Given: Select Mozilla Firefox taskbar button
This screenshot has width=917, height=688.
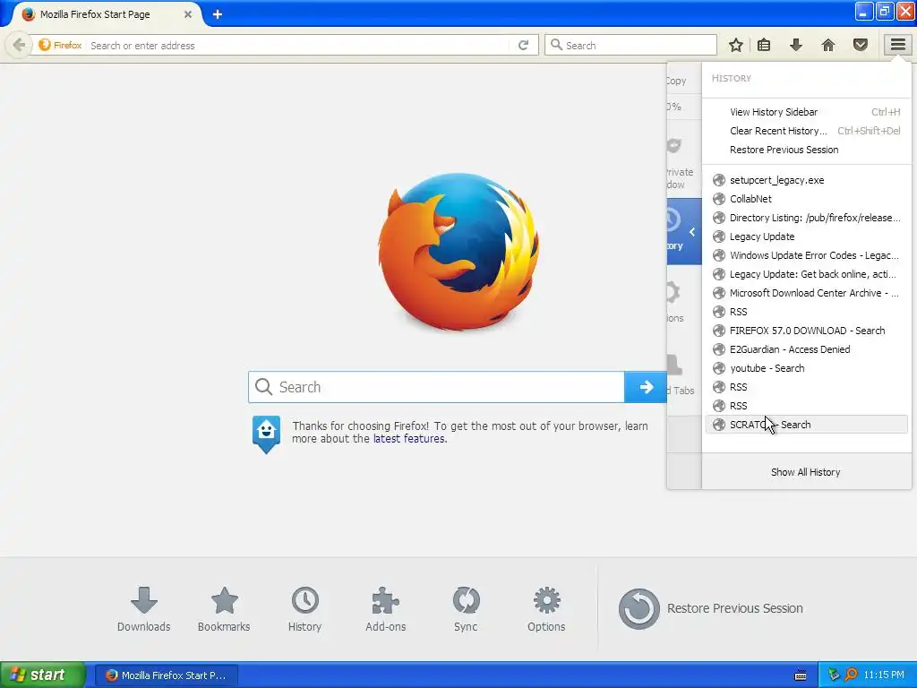Looking at the screenshot, I should coord(166,675).
